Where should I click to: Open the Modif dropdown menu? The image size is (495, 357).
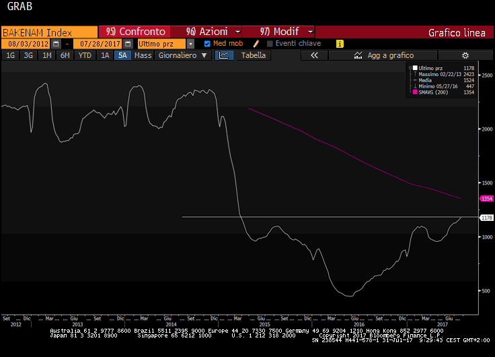click(310, 32)
